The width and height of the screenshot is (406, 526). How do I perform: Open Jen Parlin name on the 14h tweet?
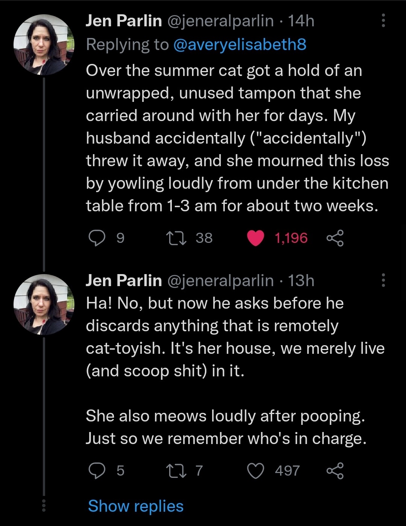coord(124,21)
